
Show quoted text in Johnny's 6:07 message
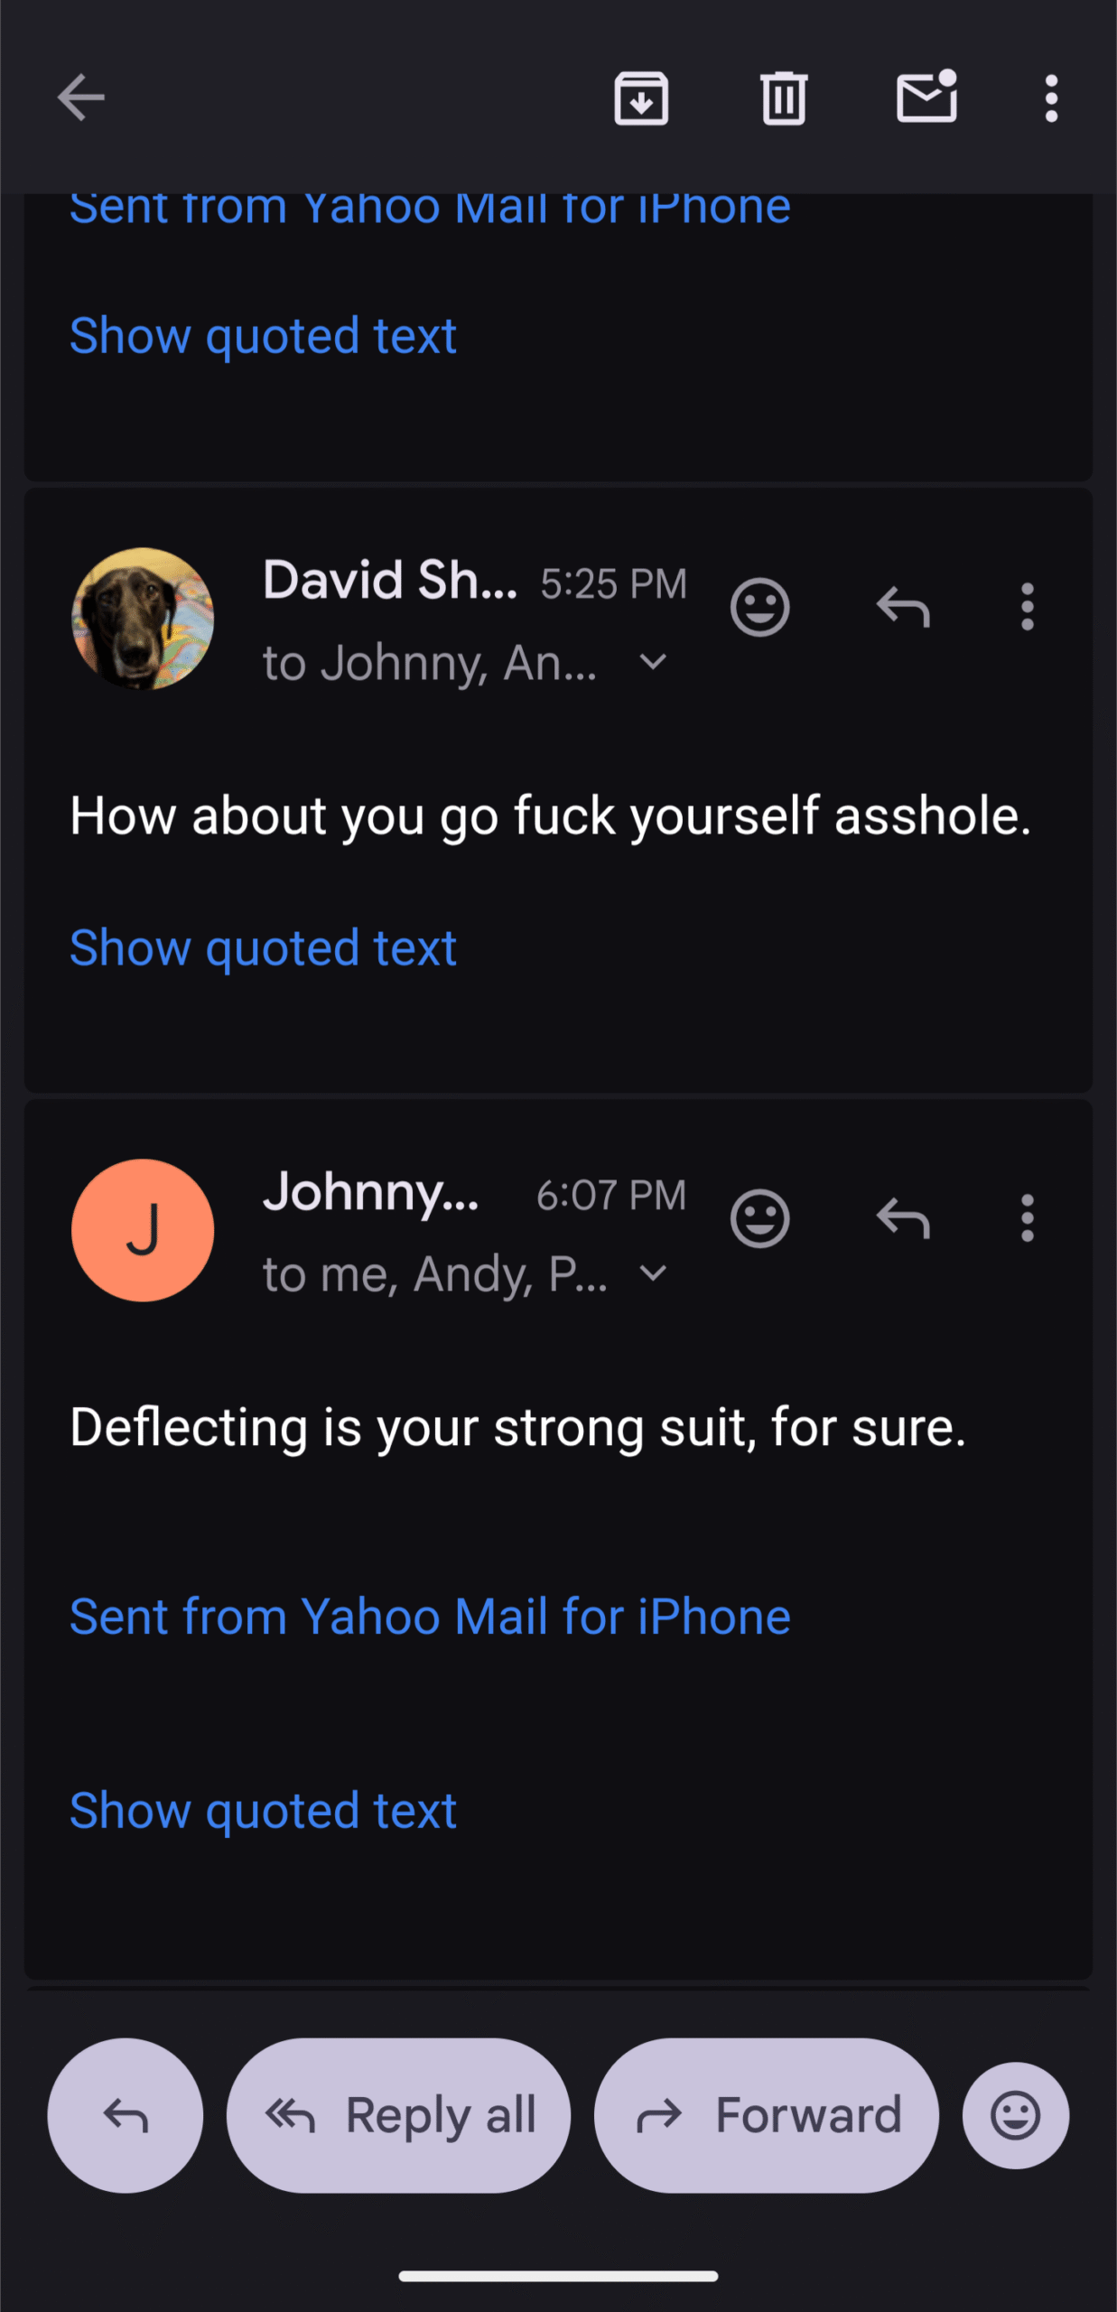pyautogui.click(x=264, y=1811)
